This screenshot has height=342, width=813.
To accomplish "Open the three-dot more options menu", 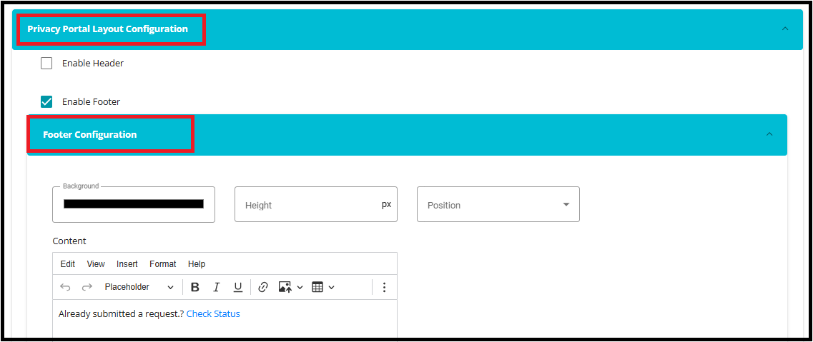I will point(384,287).
